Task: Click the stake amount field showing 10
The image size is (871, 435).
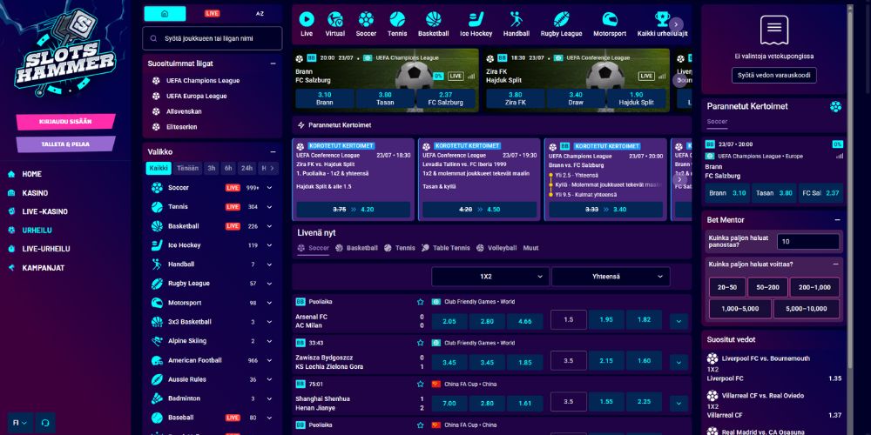Action: 808,242
